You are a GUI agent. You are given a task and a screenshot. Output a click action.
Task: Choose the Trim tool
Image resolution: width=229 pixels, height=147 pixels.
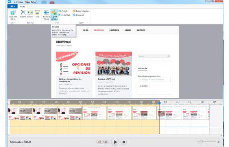coord(37,14)
